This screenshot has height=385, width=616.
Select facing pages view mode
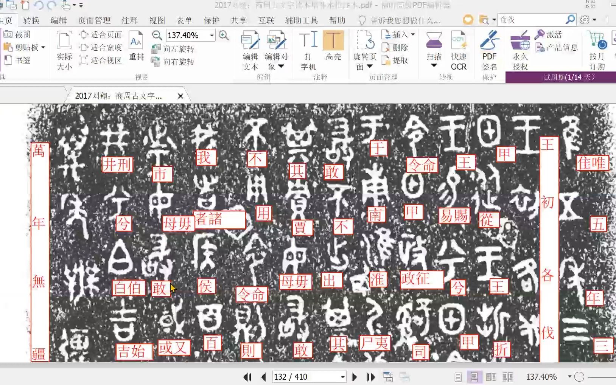point(491,377)
